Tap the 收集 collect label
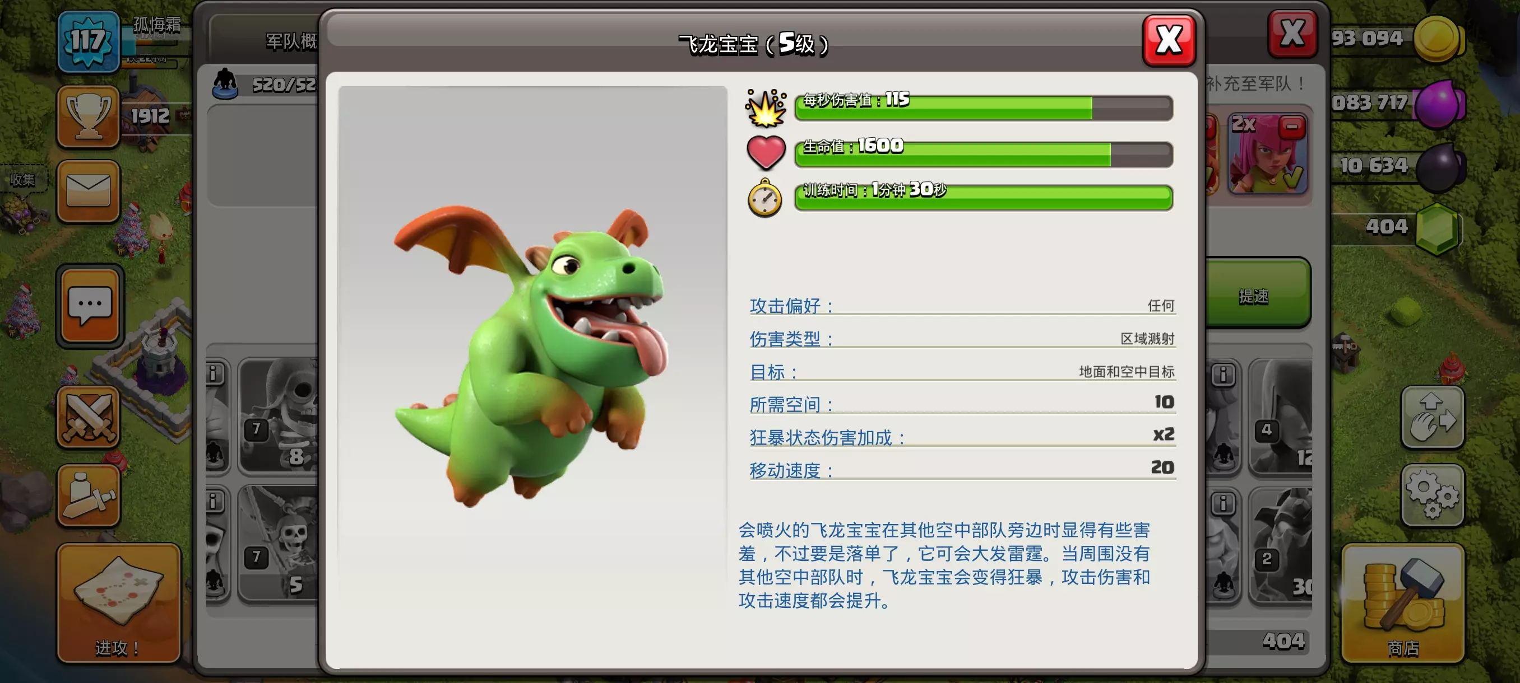 (x=22, y=180)
